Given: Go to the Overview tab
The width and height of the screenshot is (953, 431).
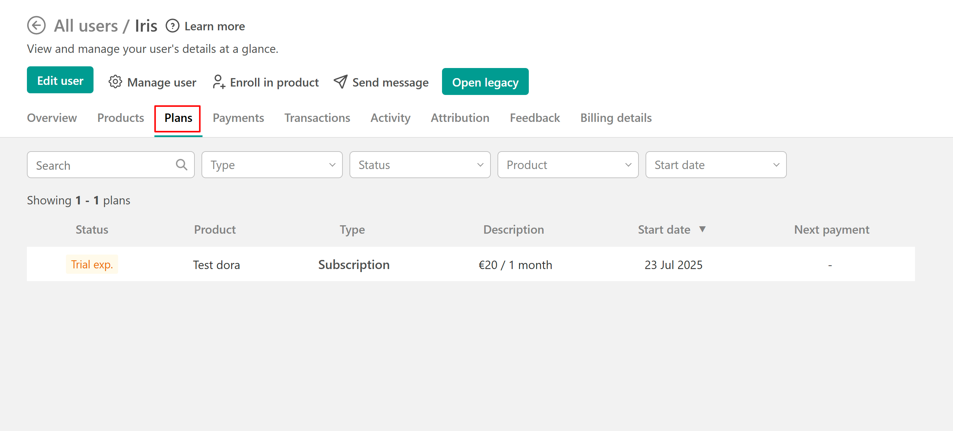Looking at the screenshot, I should click(x=52, y=118).
